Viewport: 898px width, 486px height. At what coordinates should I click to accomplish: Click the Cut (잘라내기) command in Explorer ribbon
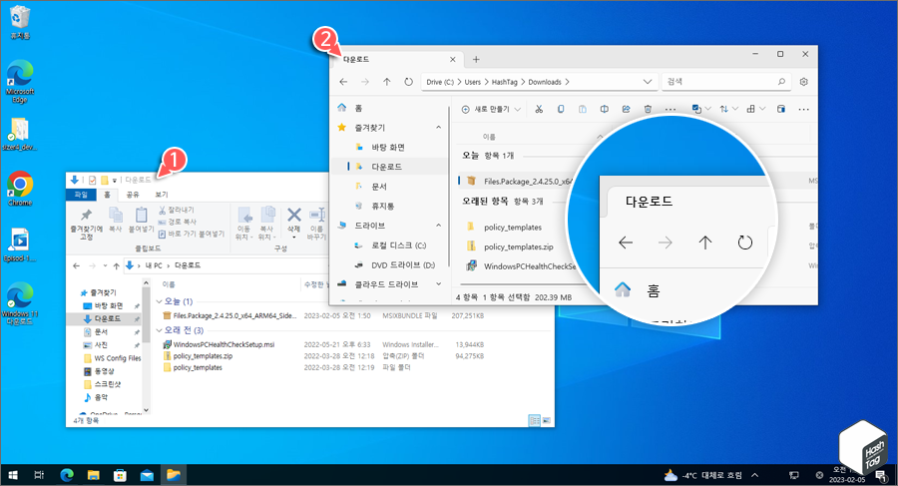click(177, 210)
